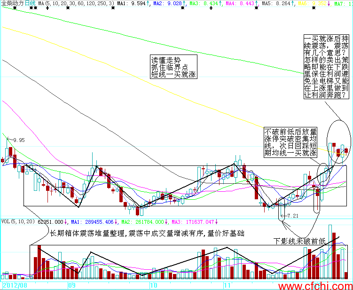Click the star info marker in late November

click(314, 8)
